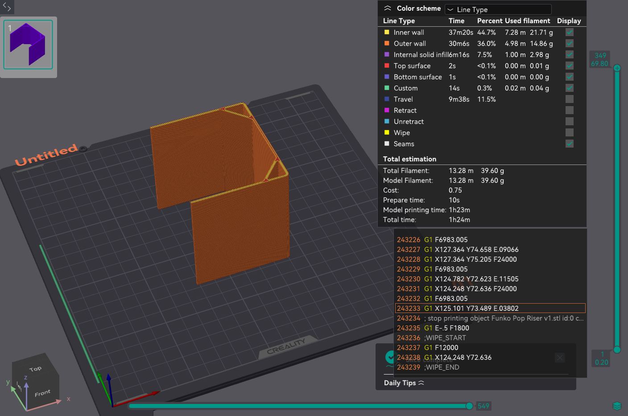Select the ;WIPE_START G-code line

tap(490, 338)
